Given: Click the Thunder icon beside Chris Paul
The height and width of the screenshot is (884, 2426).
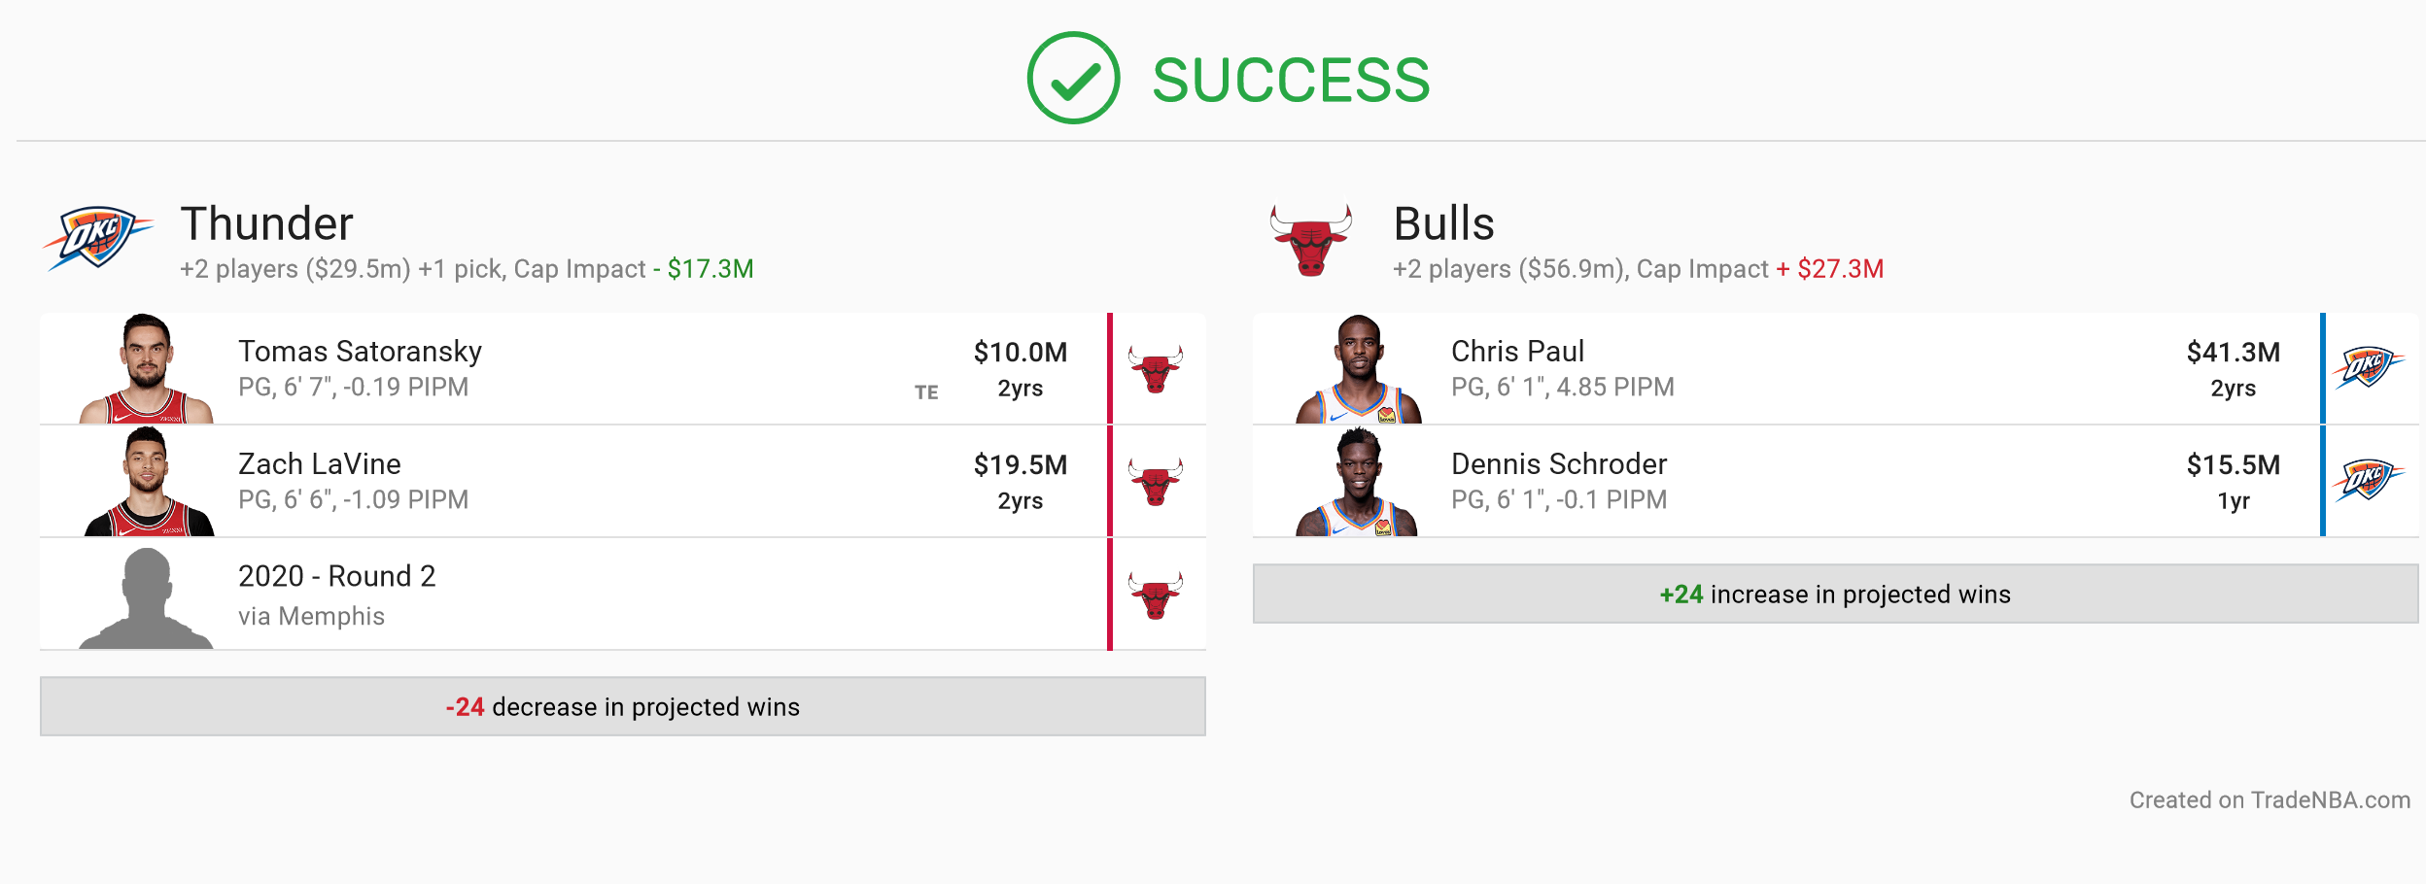Looking at the screenshot, I should [x=2368, y=367].
